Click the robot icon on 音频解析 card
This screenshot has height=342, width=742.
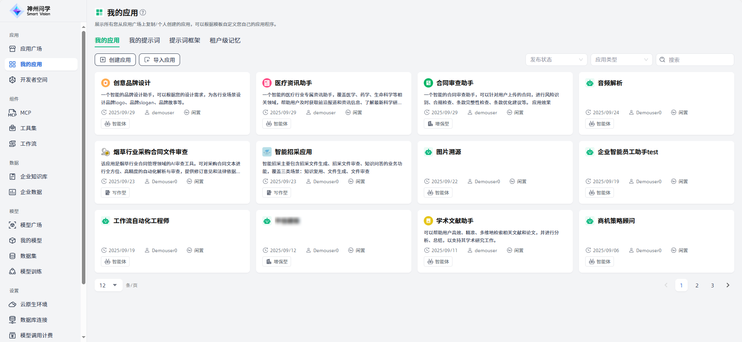[x=590, y=83]
